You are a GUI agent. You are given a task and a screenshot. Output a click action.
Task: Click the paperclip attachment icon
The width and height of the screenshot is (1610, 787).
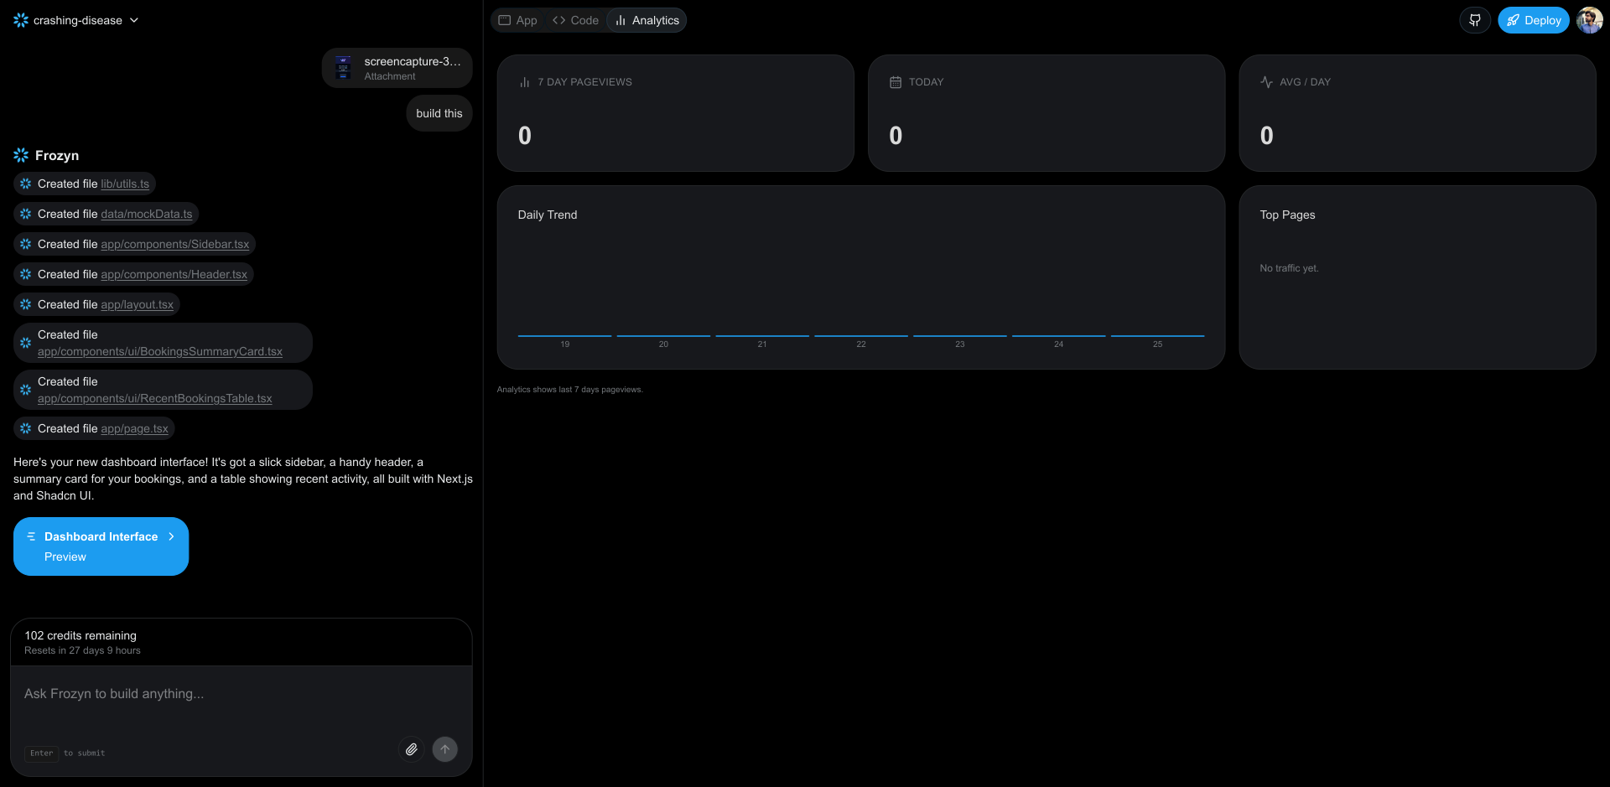[x=412, y=748]
